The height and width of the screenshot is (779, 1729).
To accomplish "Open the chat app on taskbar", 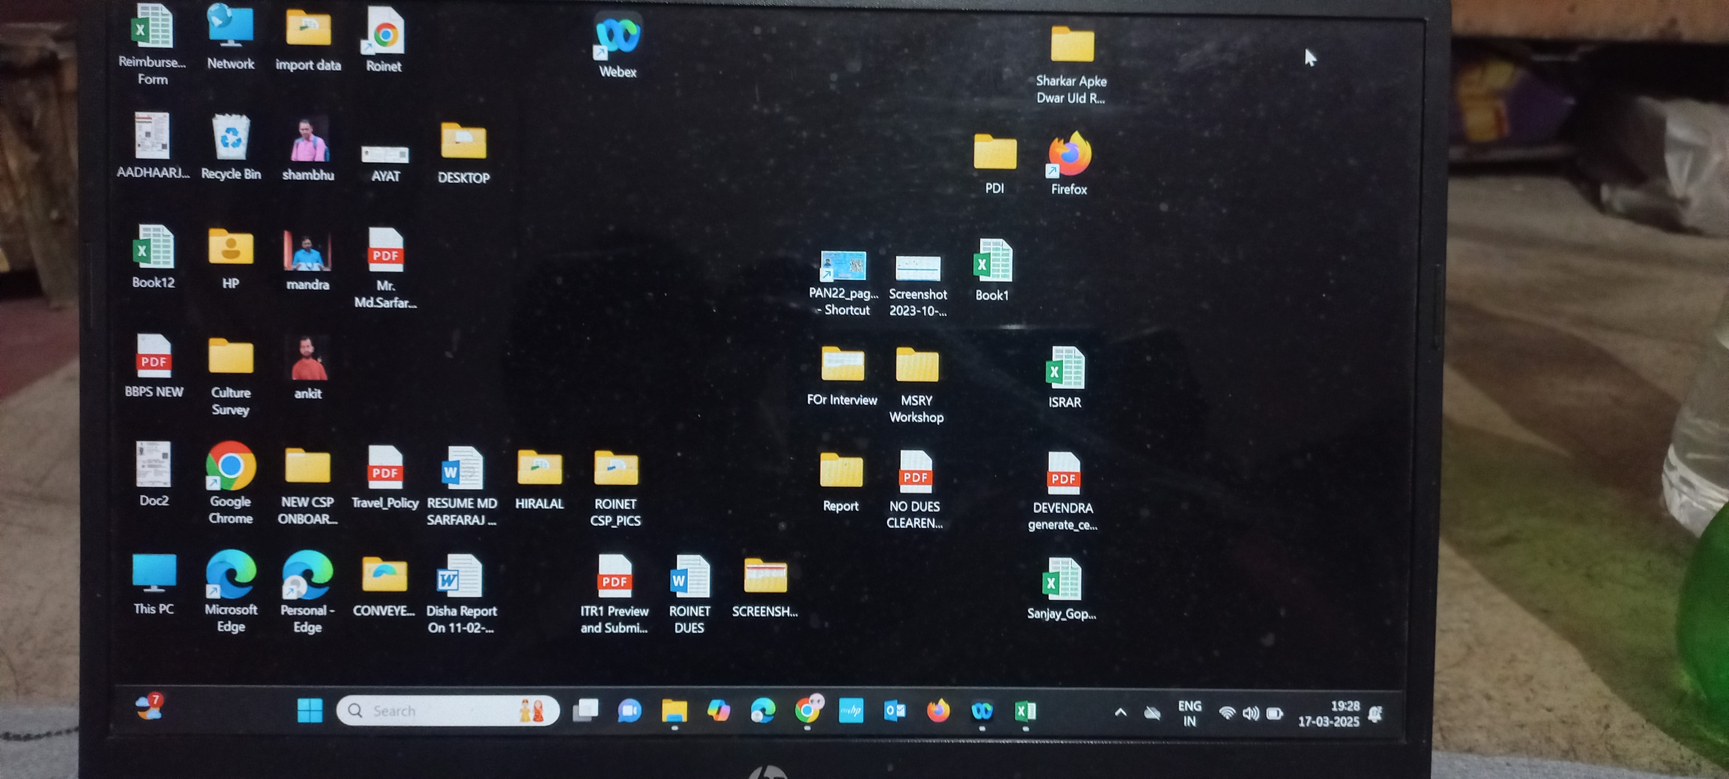I will point(629,711).
